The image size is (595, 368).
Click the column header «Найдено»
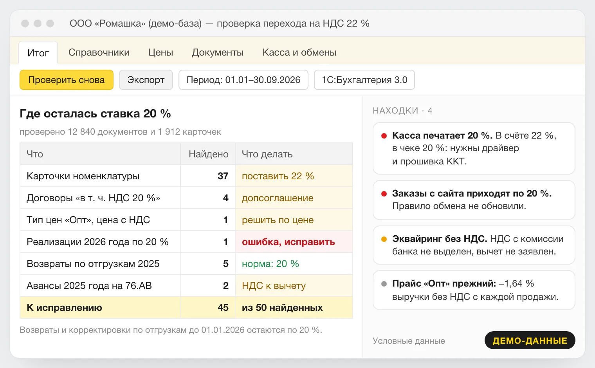point(208,154)
